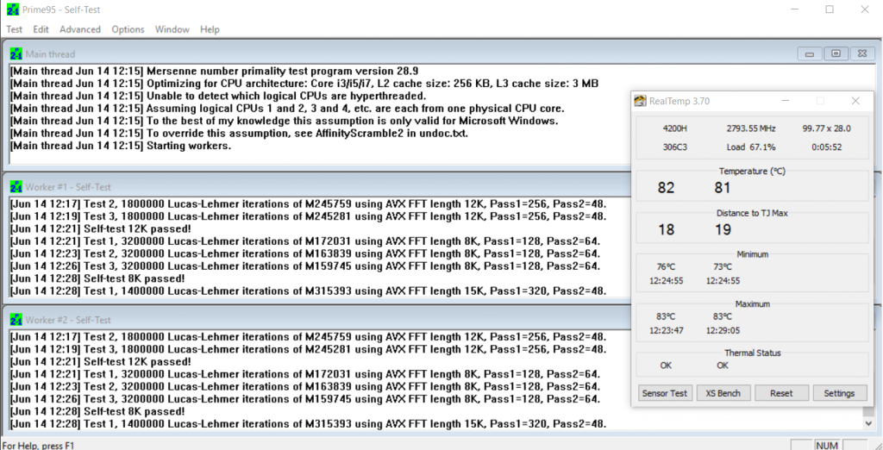The width and height of the screenshot is (883, 450).
Task: Reset RealTemp min/max temperatures
Action: click(x=781, y=393)
